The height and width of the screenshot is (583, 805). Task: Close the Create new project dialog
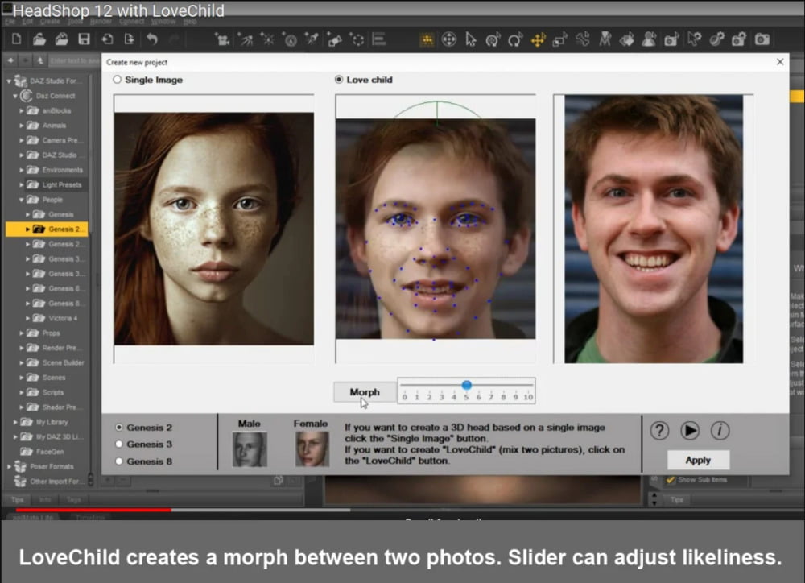pyautogui.click(x=780, y=62)
